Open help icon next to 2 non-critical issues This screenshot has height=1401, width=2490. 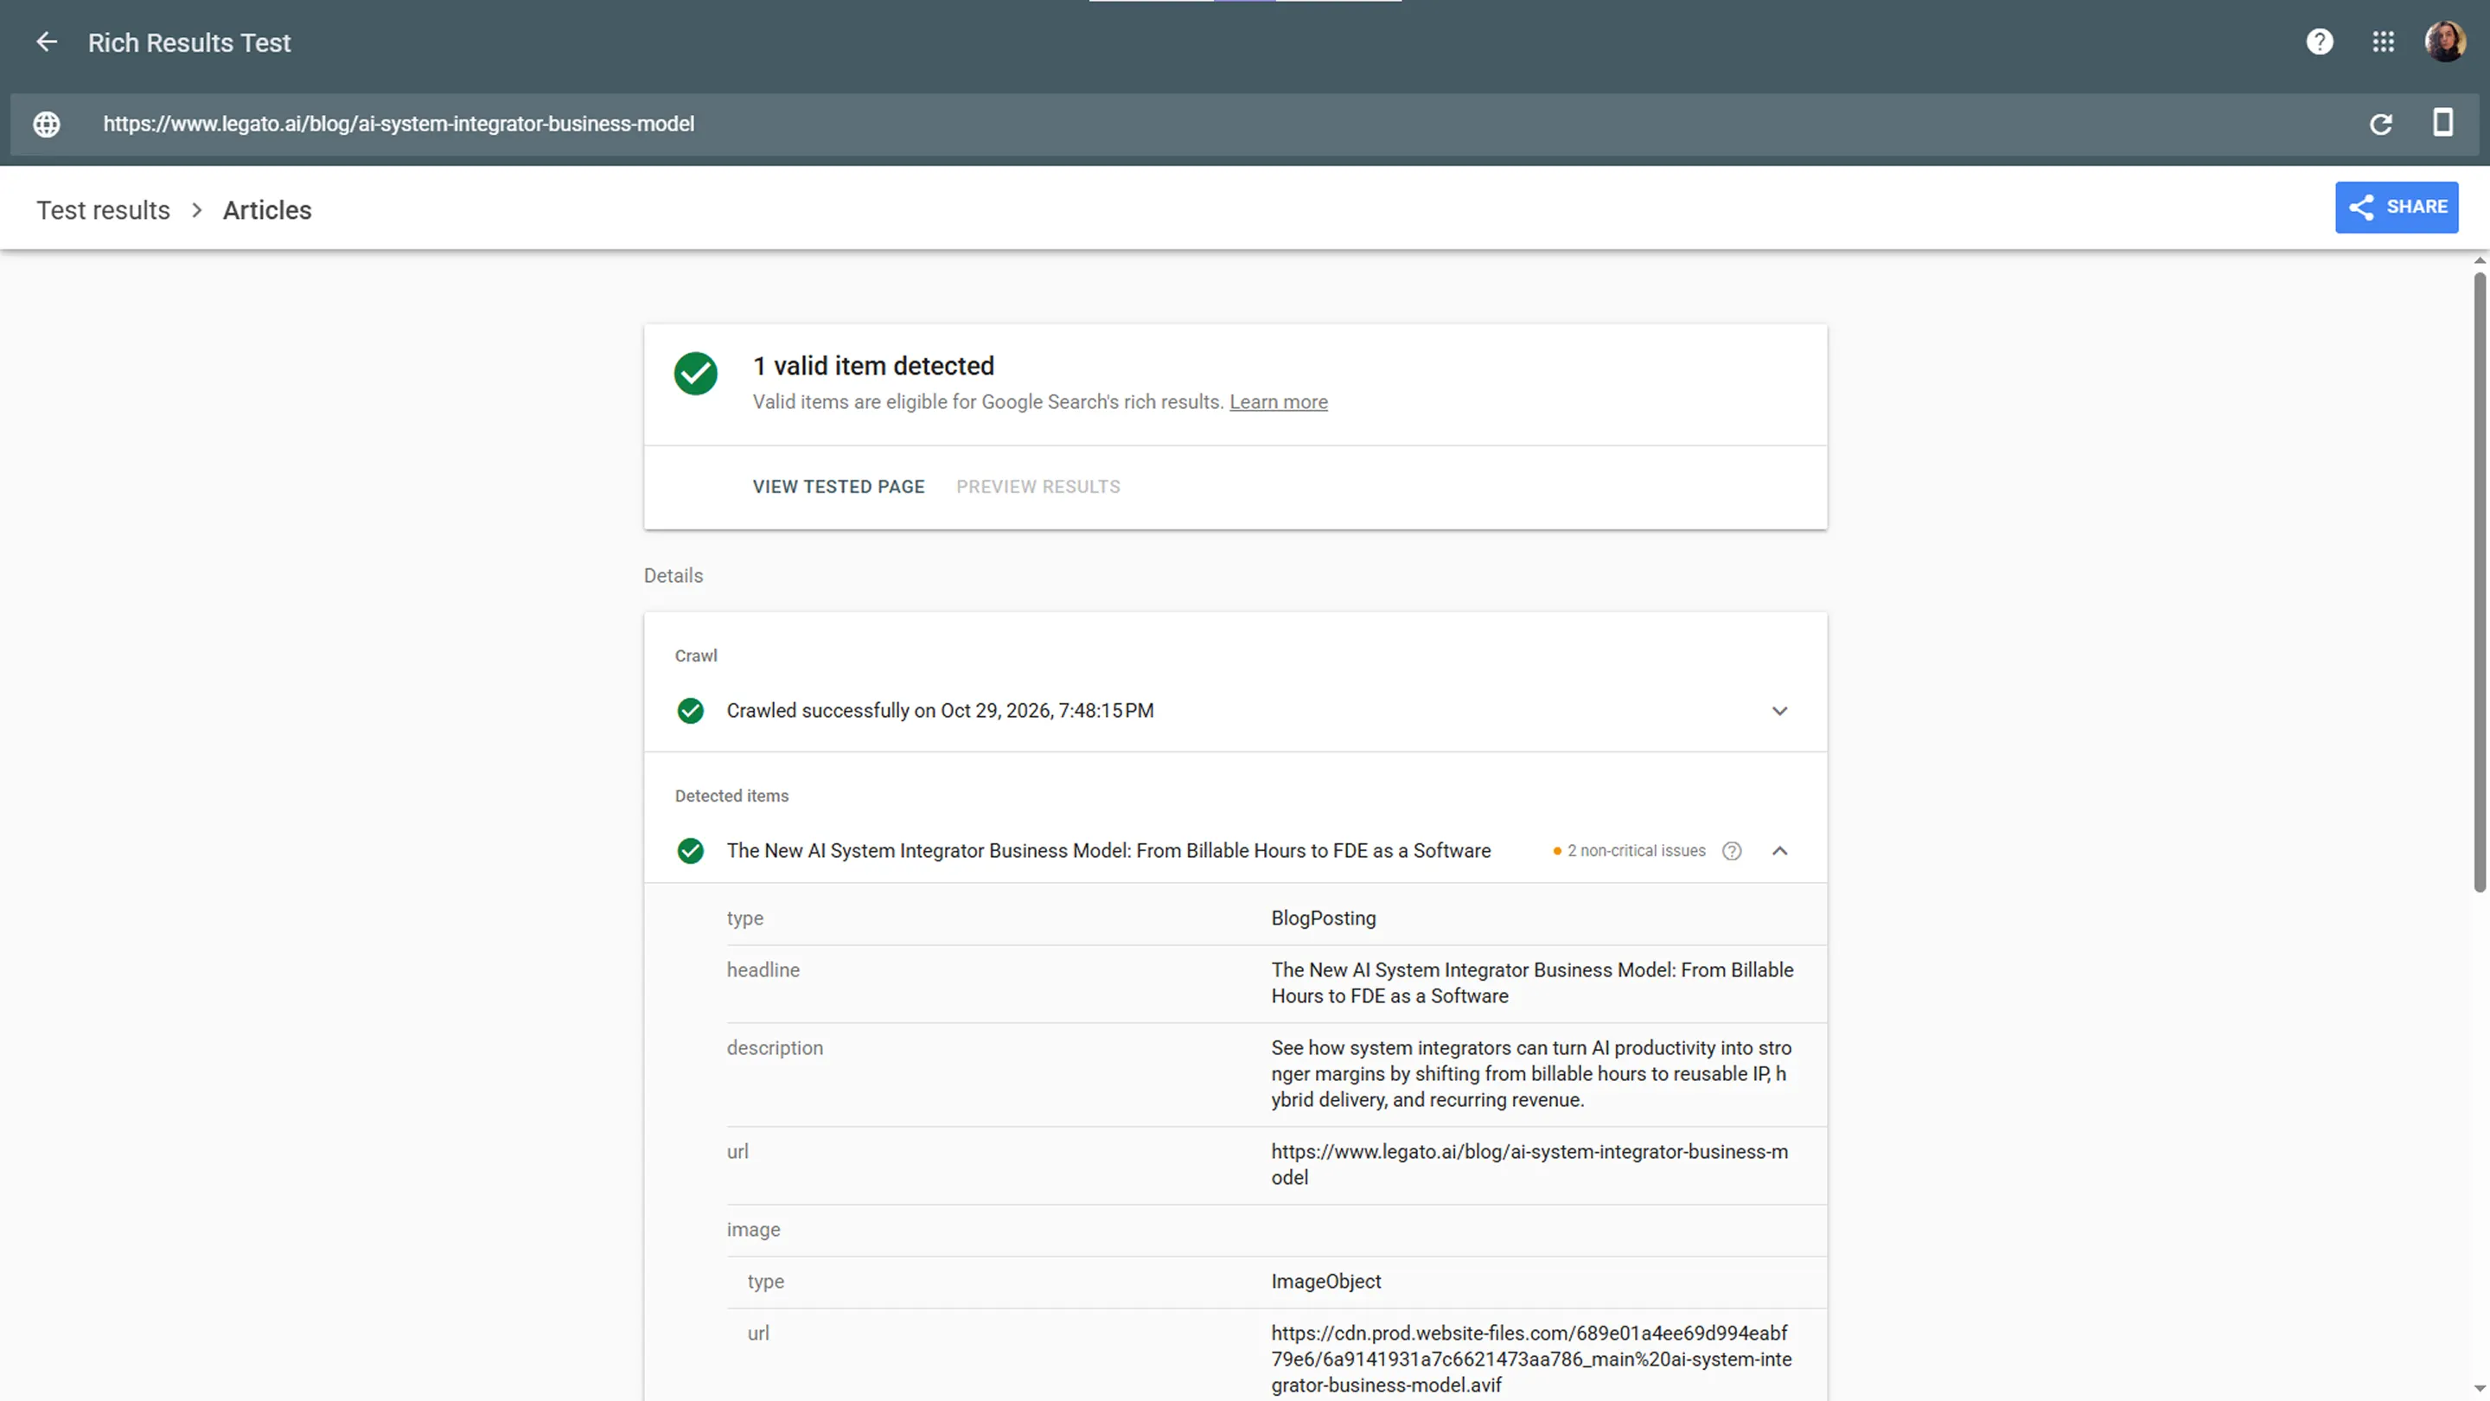coord(1731,851)
